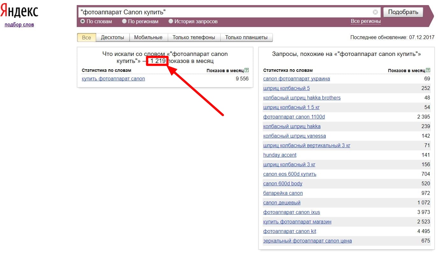Select the 'По регионам' radio option
The height and width of the screenshot is (253, 440).
(124, 21)
